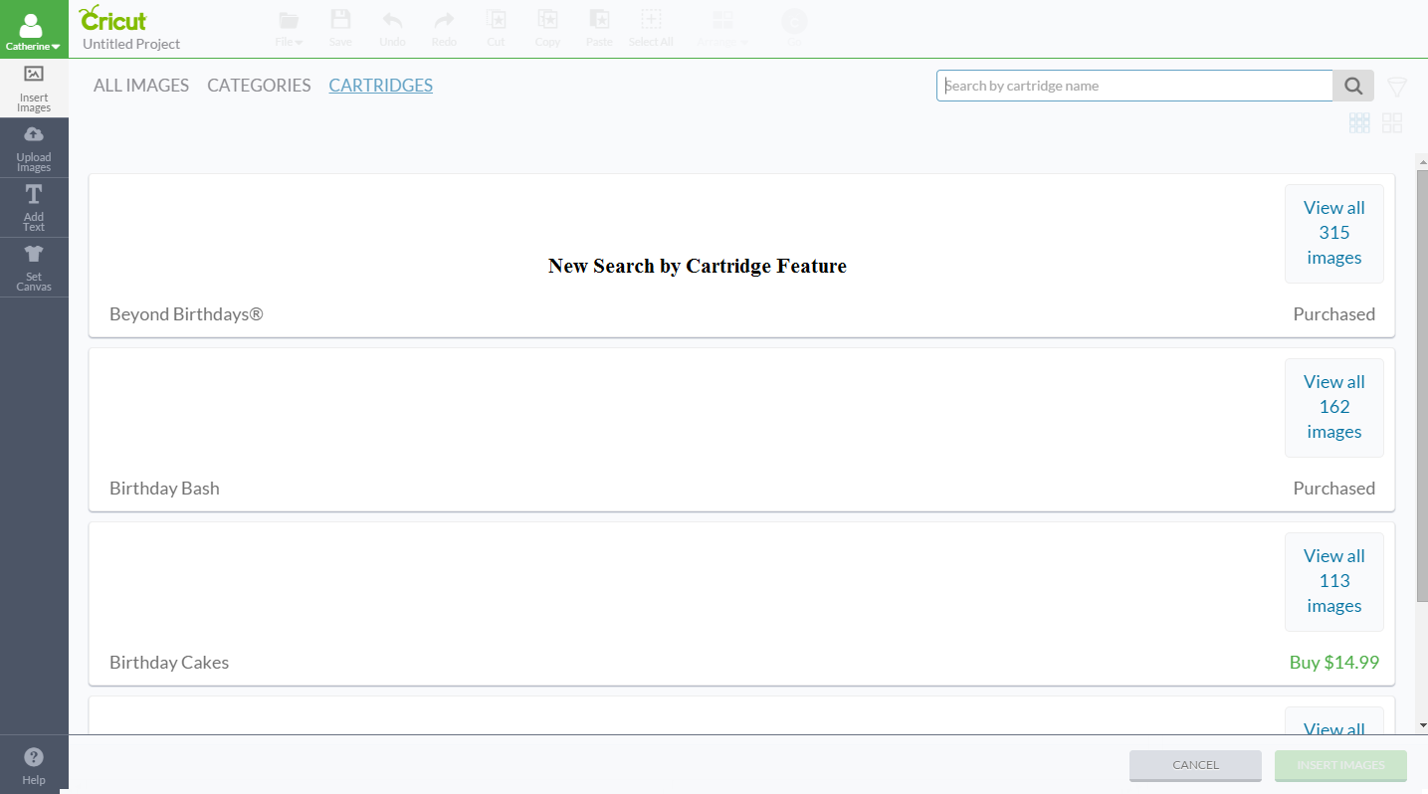
Task: Click the Save toolbar icon
Action: 340,29
